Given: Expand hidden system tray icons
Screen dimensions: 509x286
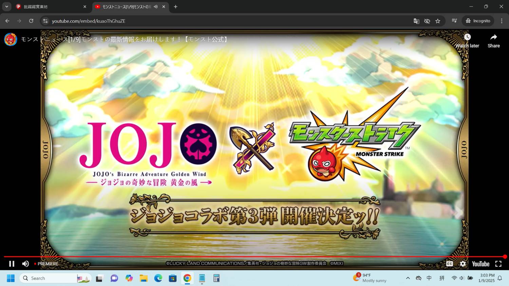Looking at the screenshot, I should 408,278.
